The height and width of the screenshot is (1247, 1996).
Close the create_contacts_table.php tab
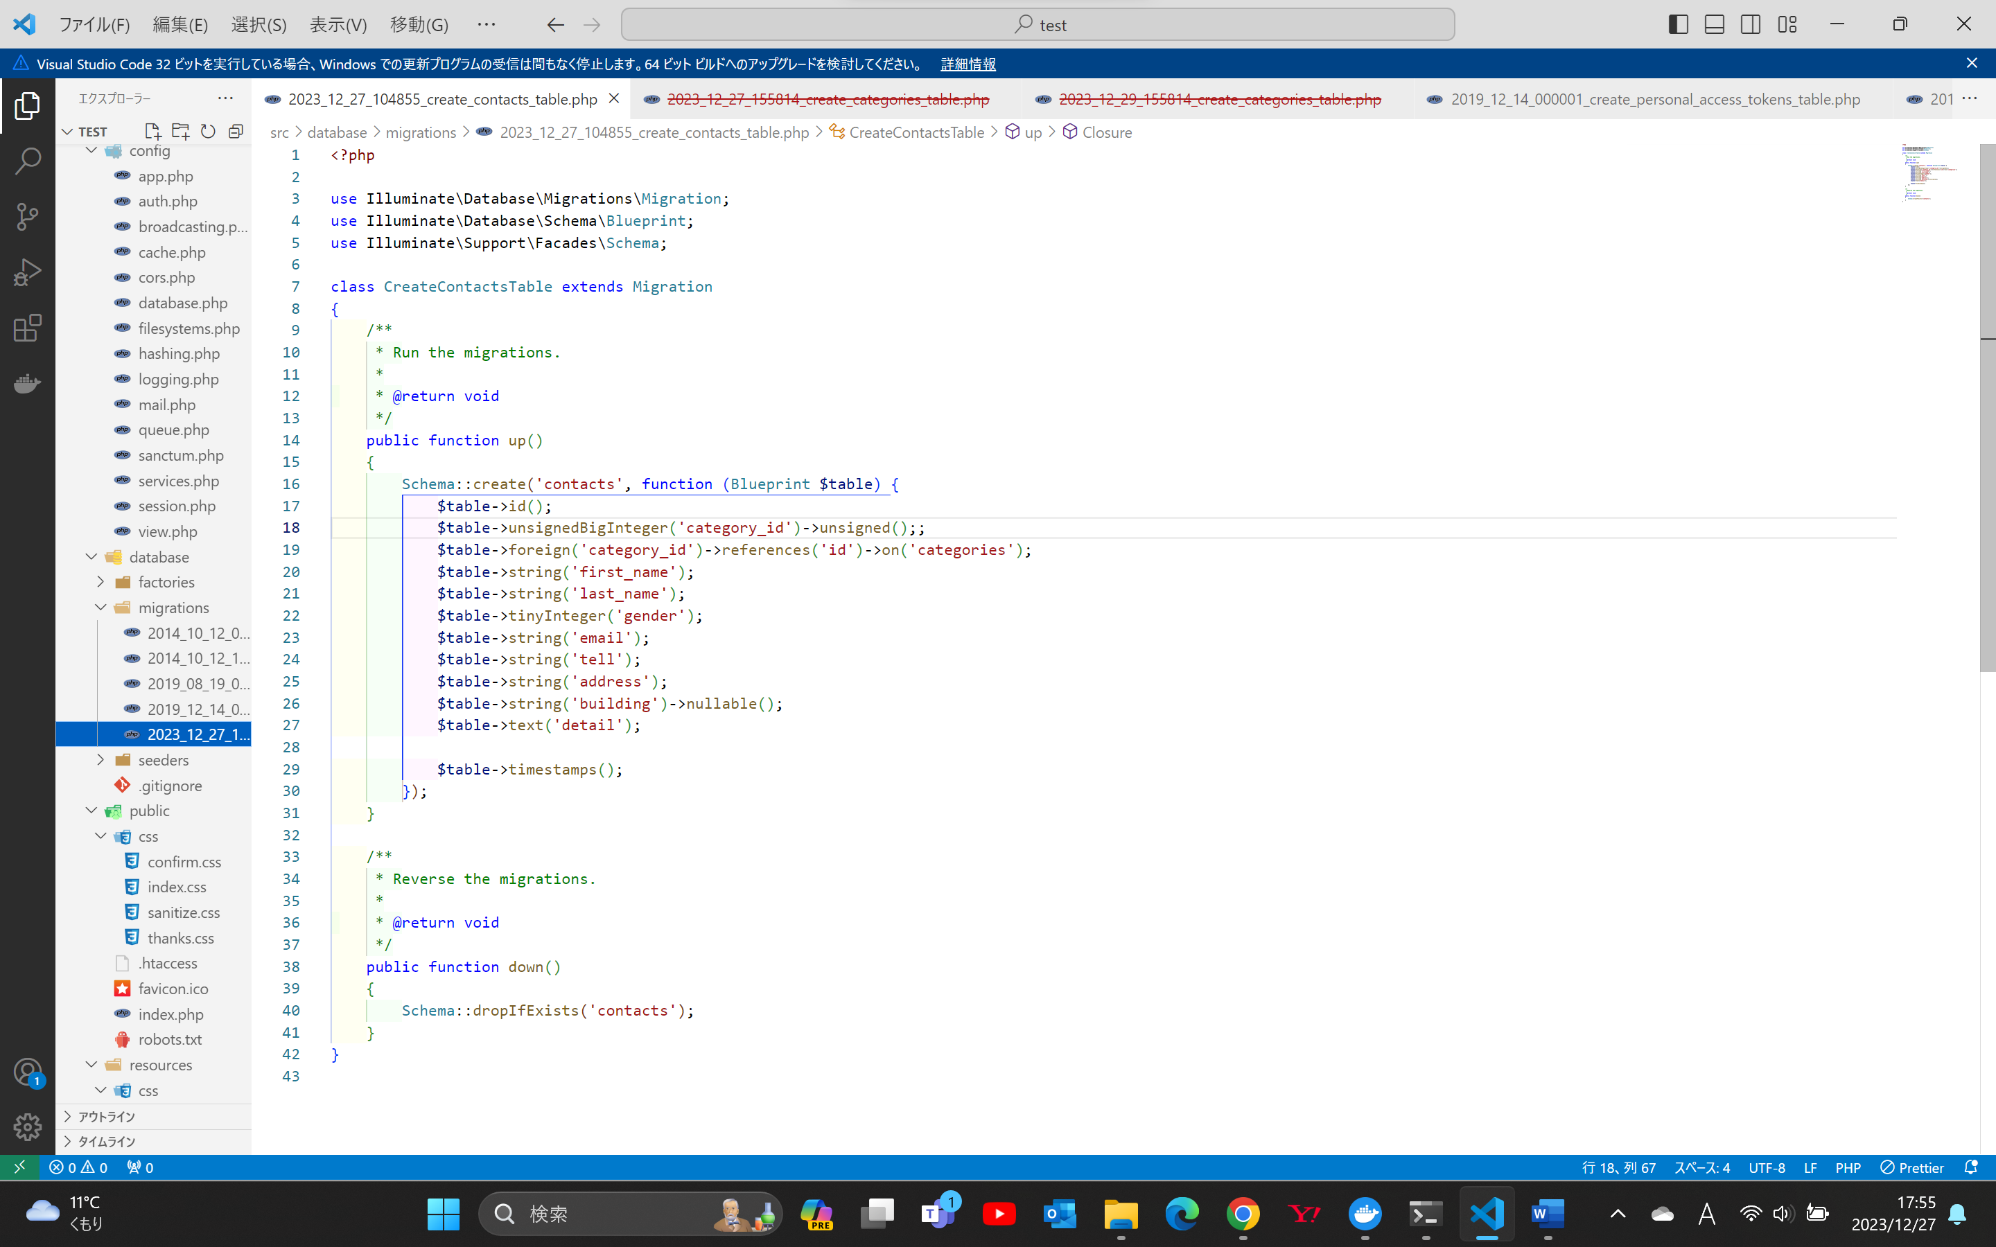click(x=613, y=98)
